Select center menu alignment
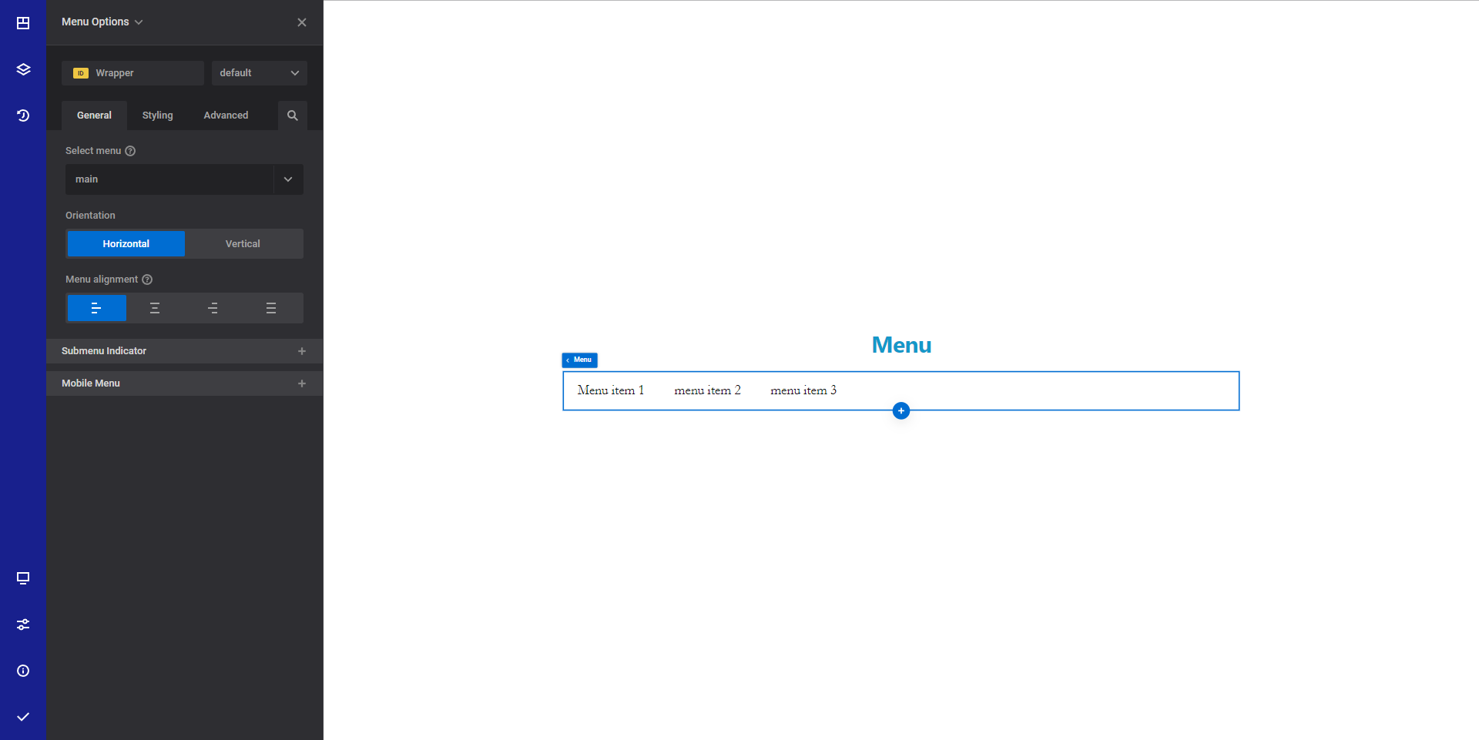Screen dimensions: 1479x740 click(155, 308)
